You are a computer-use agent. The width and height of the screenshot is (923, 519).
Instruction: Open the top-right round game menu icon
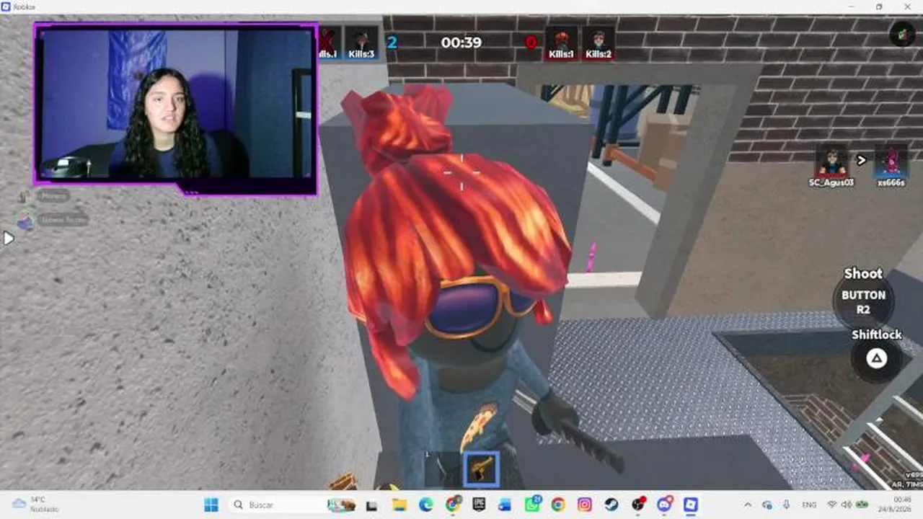(x=902, y=34)
